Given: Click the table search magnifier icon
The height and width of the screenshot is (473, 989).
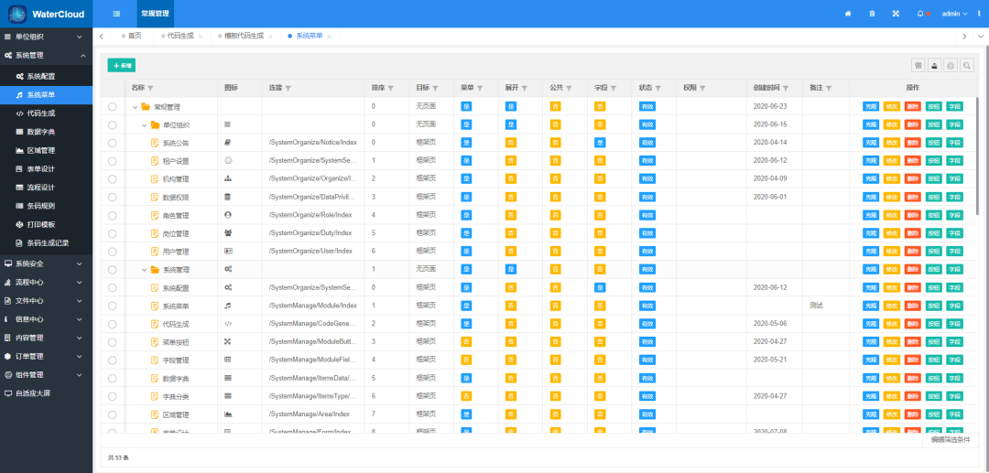Looking at the screenshot, I should coord(967,66).
